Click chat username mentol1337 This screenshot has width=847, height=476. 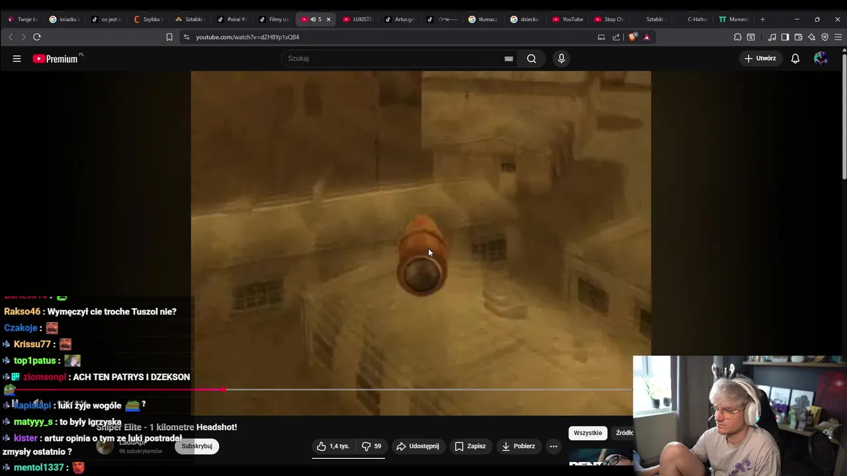click(38, 467)
